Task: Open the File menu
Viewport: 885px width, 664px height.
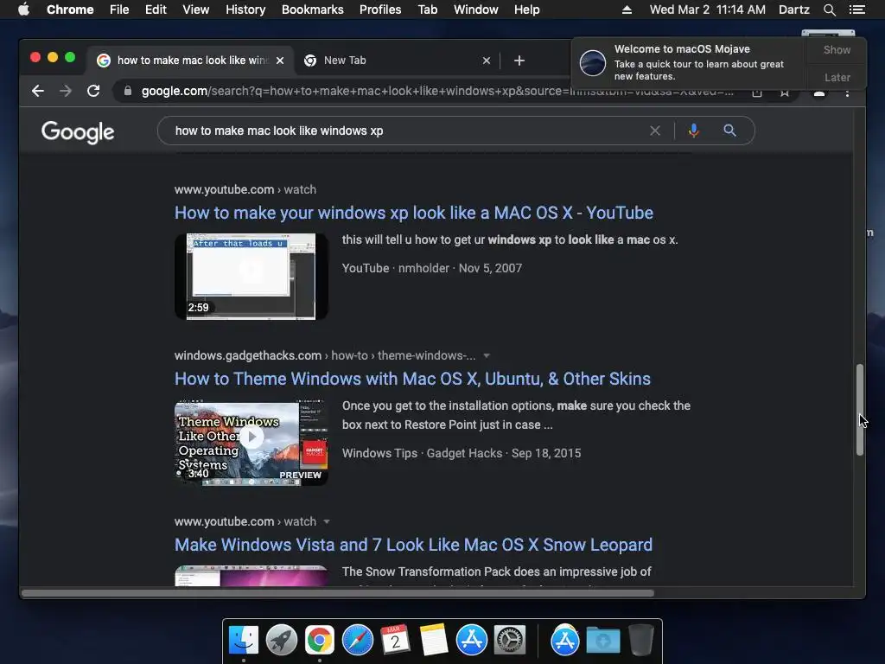Action: (x=119, y=10)
